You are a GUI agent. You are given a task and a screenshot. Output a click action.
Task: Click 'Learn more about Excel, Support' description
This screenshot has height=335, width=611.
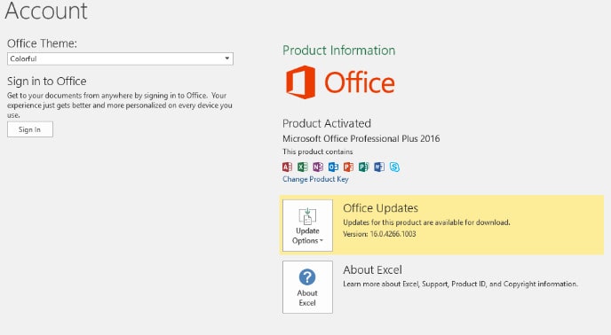pyautogui.click(x=460, y=284)
